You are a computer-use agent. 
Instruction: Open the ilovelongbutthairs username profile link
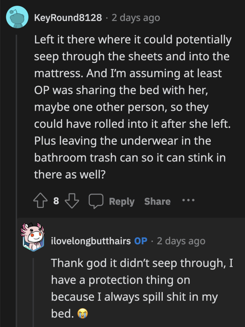click(91, 241)
